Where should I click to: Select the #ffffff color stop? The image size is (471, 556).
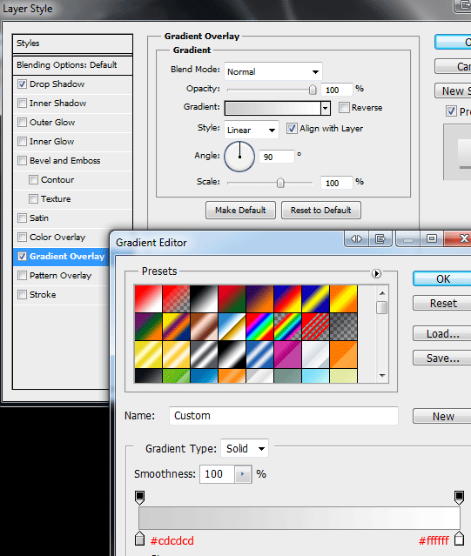click(x=460, y=539)
